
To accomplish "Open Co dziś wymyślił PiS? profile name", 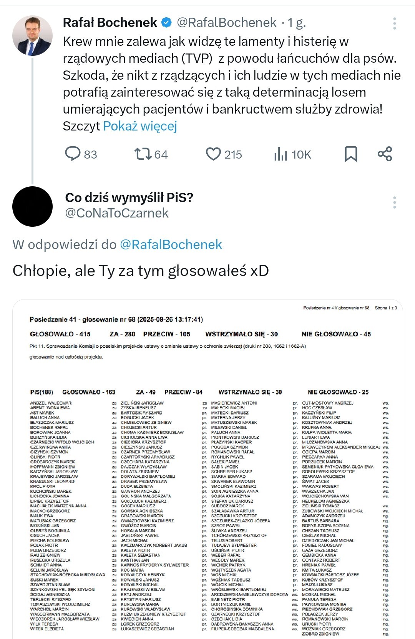I will click(129, 197).
